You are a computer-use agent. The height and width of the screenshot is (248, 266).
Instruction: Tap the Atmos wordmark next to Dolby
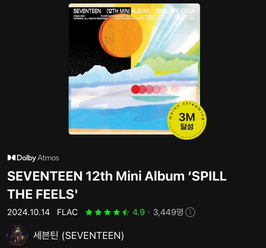pos(48,158)
